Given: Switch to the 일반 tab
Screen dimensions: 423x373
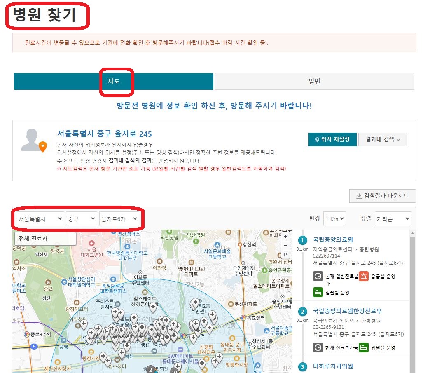Looking at the screenshot, I should [x=313, y=81].
